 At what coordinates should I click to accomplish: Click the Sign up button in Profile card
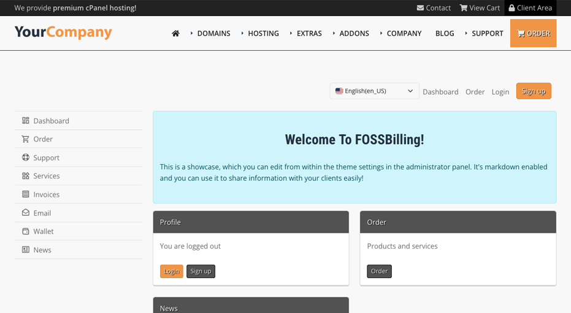201,271
